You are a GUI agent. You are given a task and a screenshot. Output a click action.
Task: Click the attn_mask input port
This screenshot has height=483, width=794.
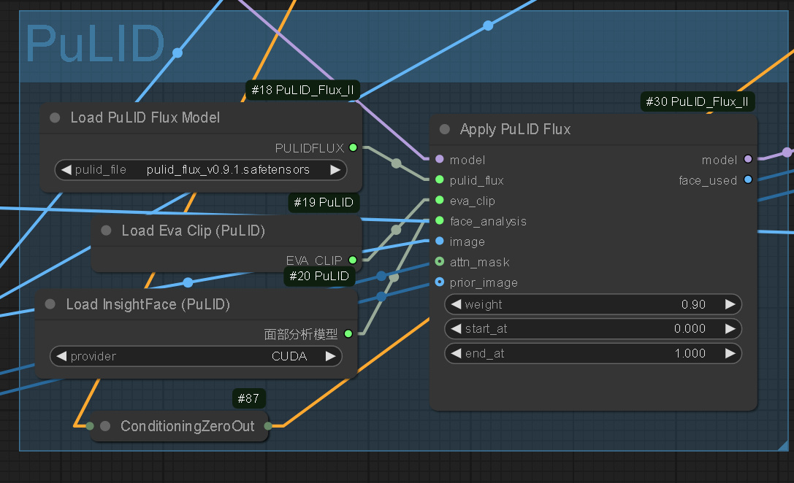[x=439, y=262]
